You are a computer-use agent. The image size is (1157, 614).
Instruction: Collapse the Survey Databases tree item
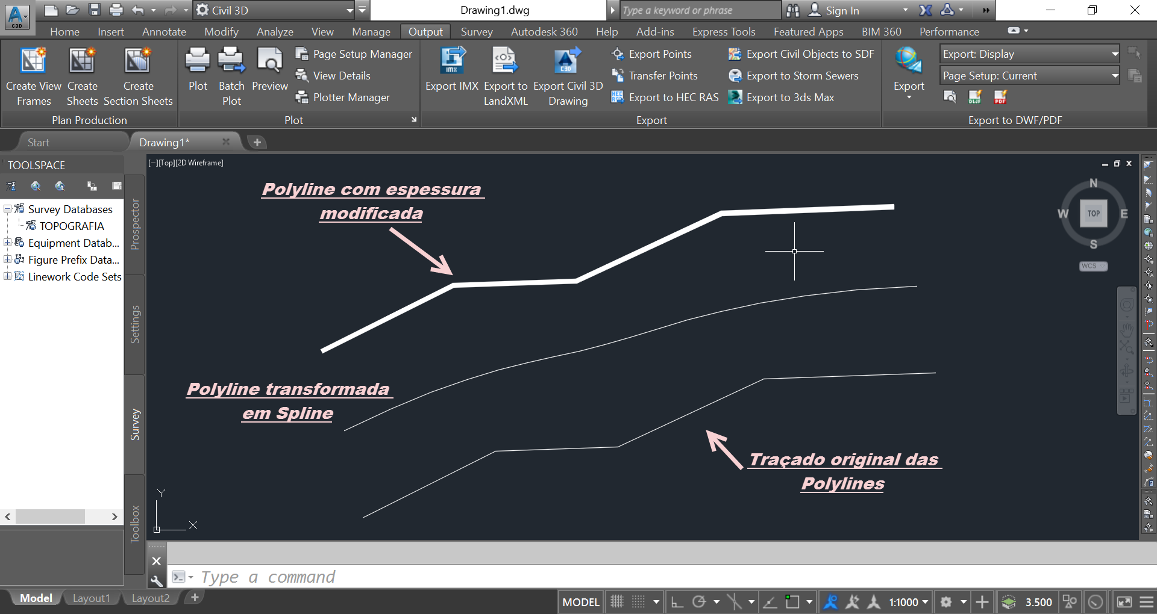point(7,209)
